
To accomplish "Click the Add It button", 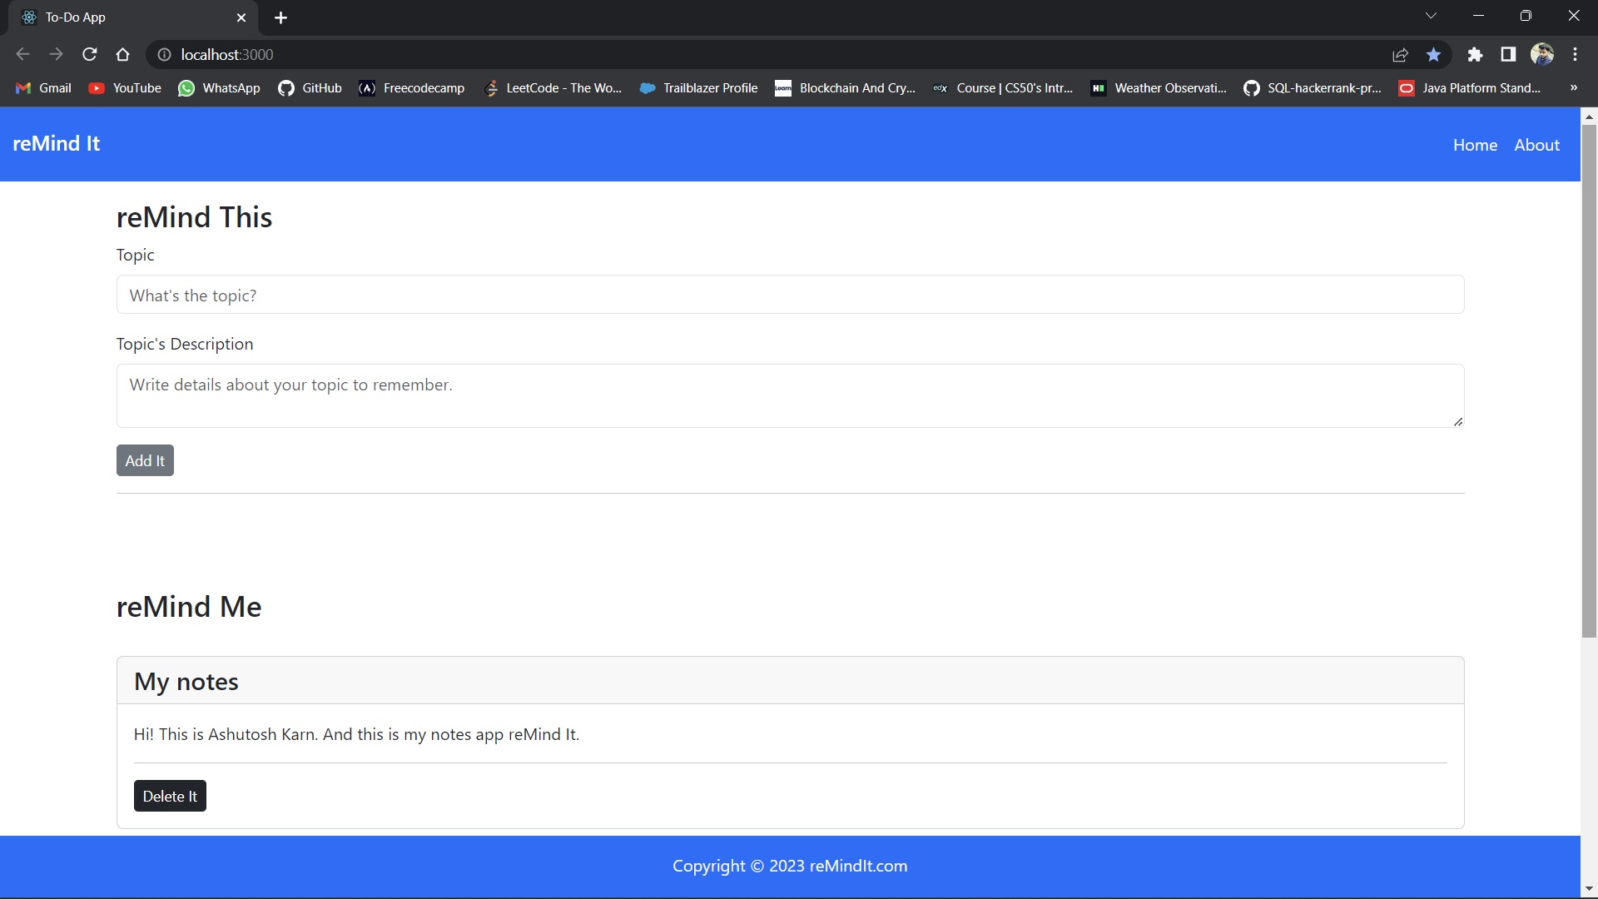I will (144, 460).
